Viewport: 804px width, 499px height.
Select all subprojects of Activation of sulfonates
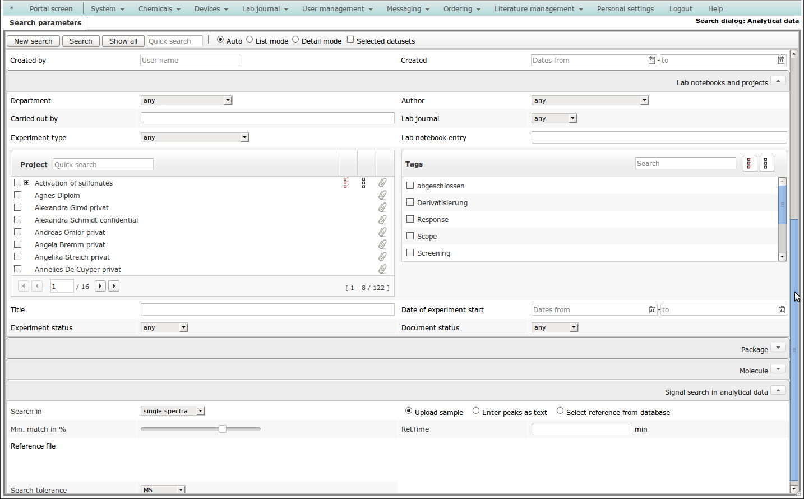point(345,183)
